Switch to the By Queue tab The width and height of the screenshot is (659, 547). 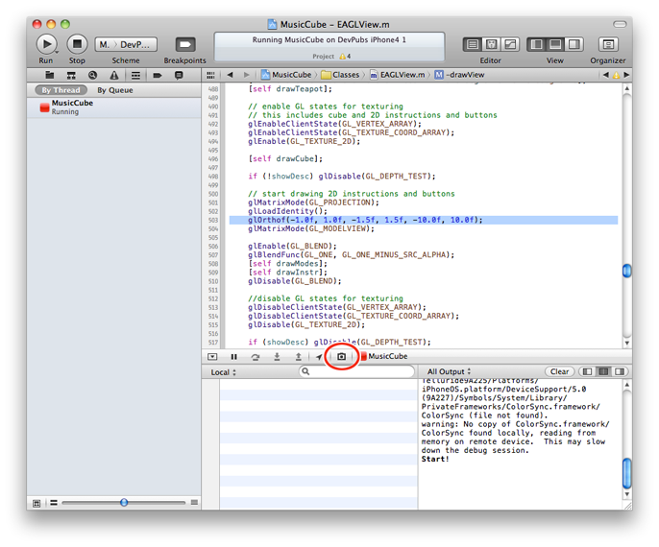114,90
